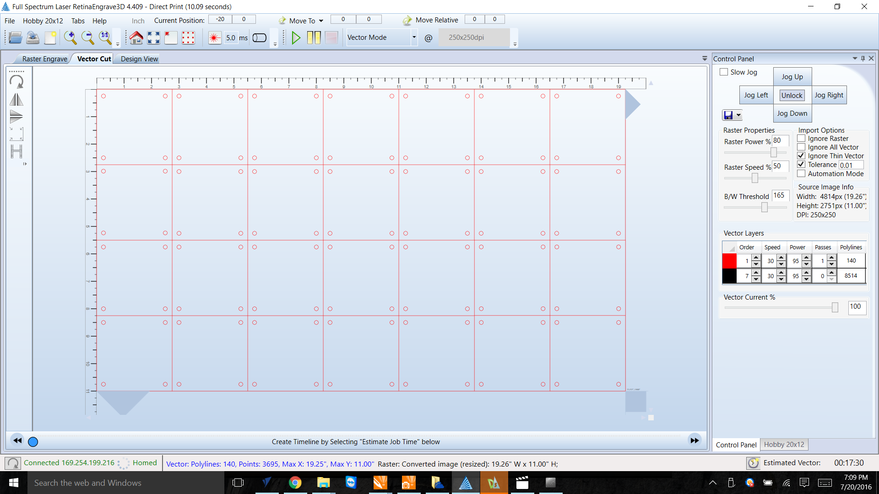The height and width of the screenshot is (494, 879).
Task: Click the red dotted perimeter icon
Action: [188, 38]
